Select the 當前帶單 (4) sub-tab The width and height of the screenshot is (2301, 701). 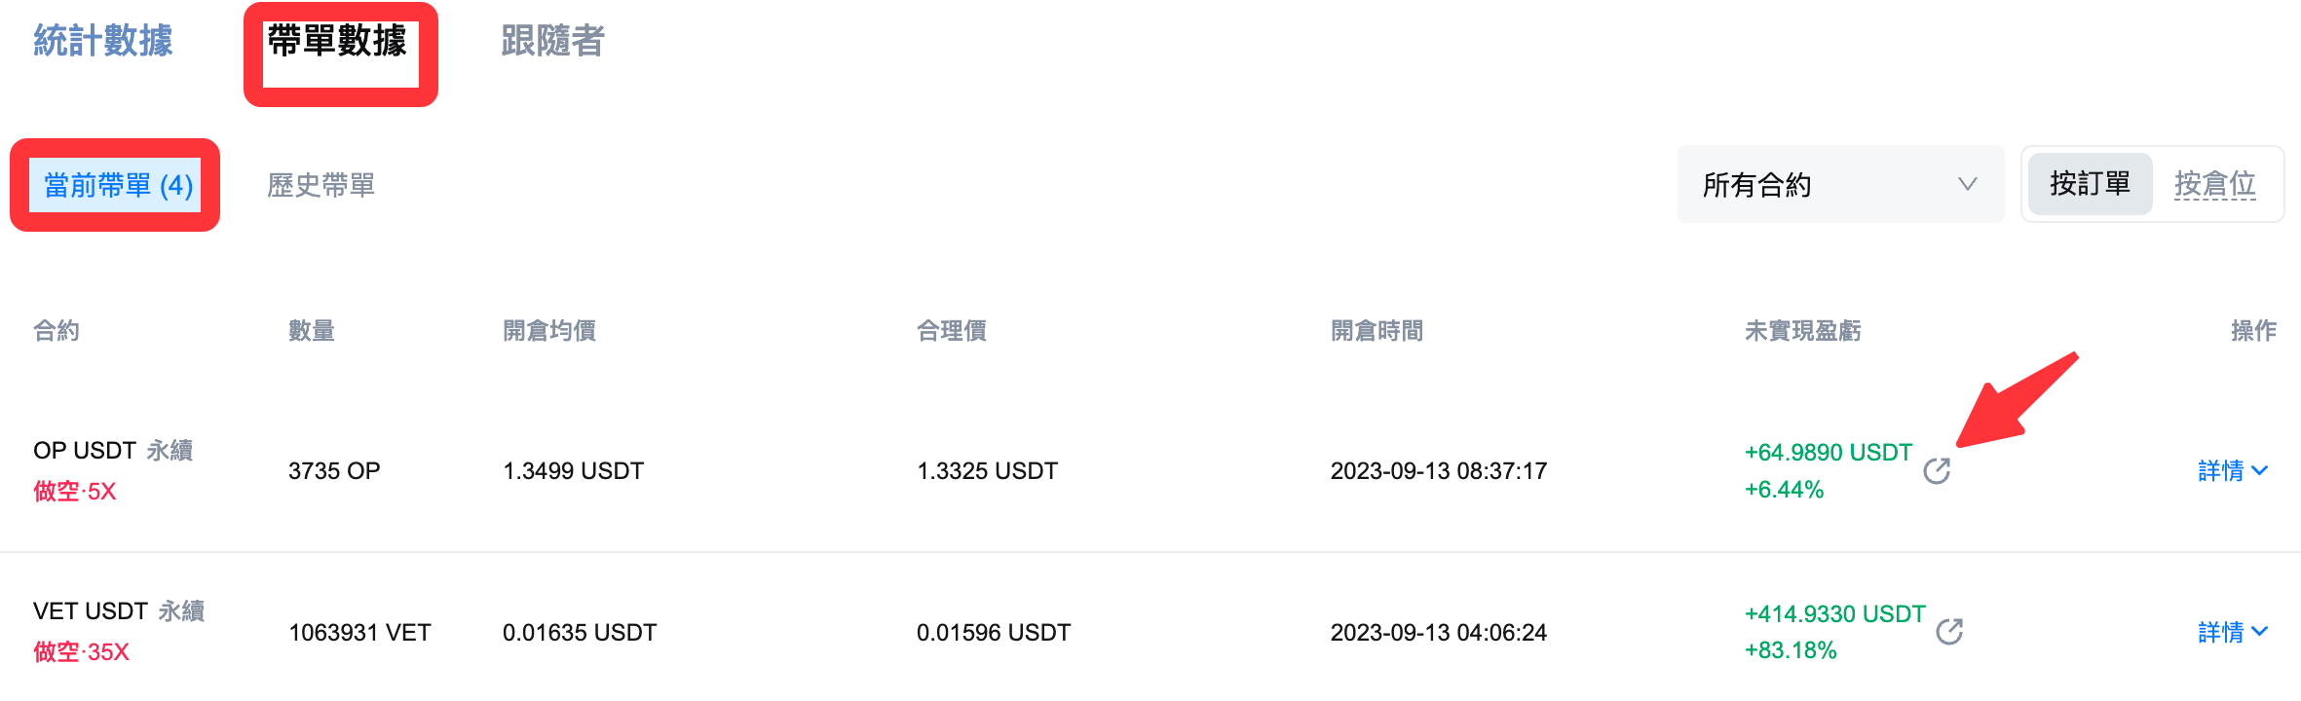click(118, 185)
